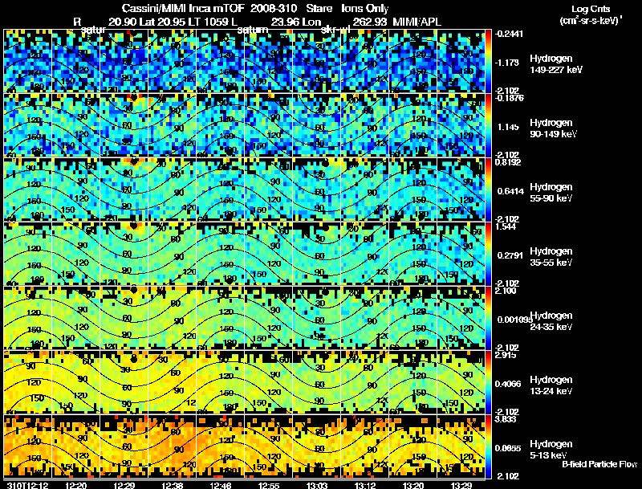Select the 12:38 time axis tick
642x489 pixels.
click(x=173, y=485)
